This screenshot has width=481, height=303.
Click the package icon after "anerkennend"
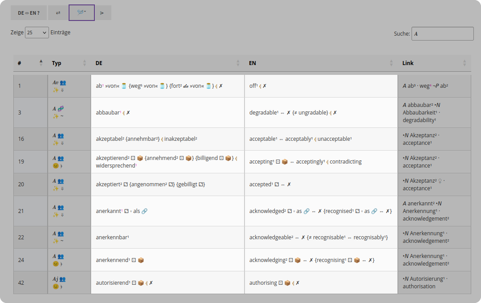coord(141,260)
